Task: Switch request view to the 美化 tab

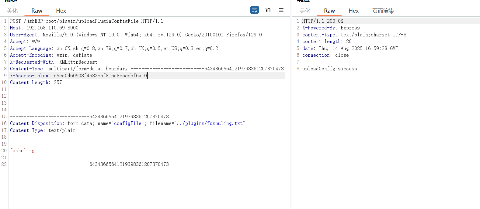Action: pos(12,11)
